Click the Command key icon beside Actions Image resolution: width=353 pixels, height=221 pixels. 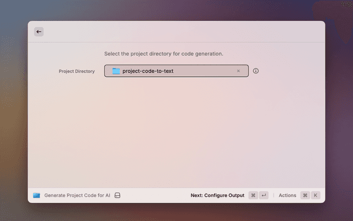[x=305, y=195]
